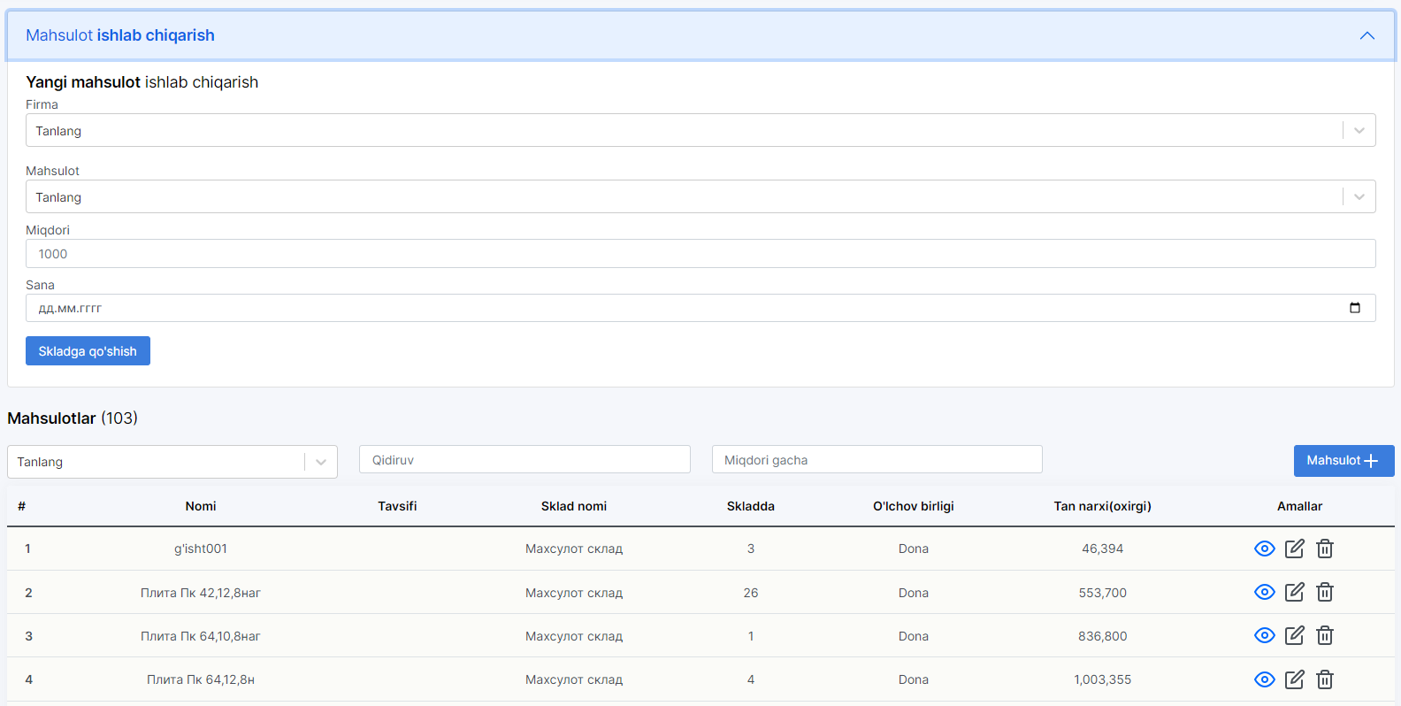The image size is (1401, 706).
Task: Click the Nomi column header
Action: coord(201,506)
